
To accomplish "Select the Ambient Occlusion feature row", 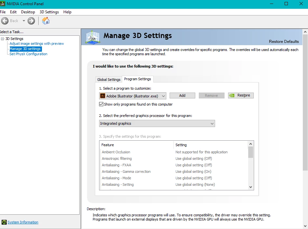I will tap(174, 152).
